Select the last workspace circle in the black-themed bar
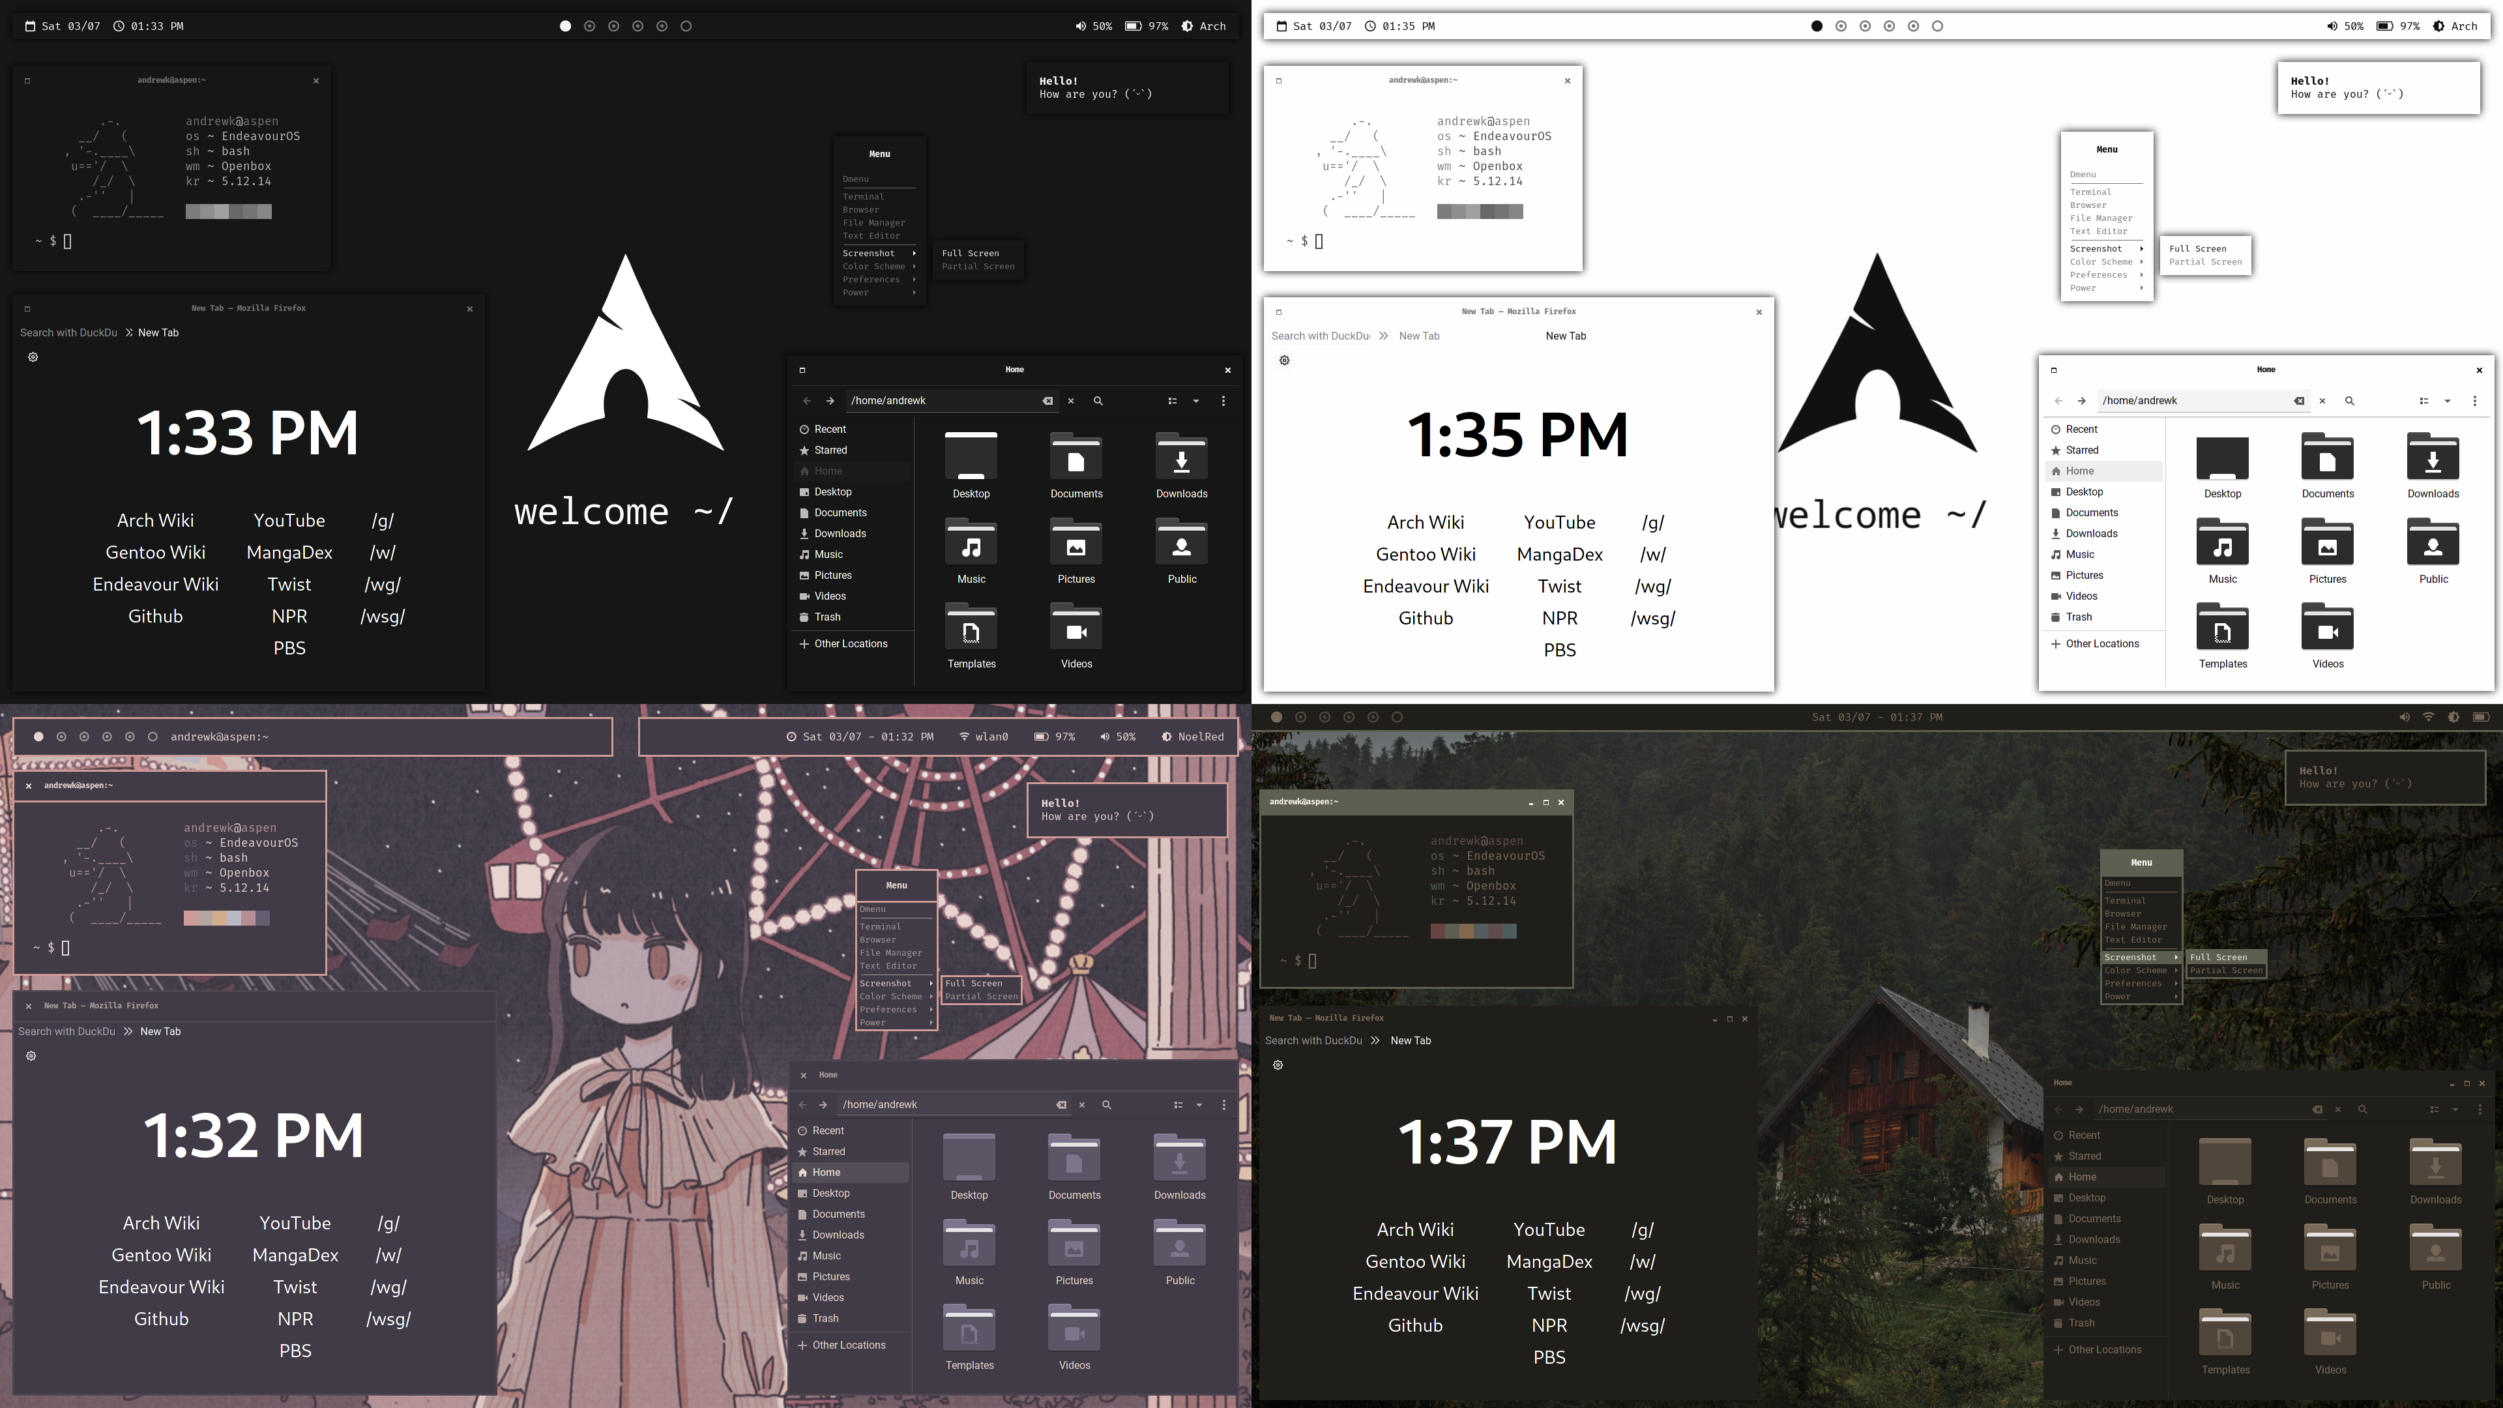 (x=686, y=26)
